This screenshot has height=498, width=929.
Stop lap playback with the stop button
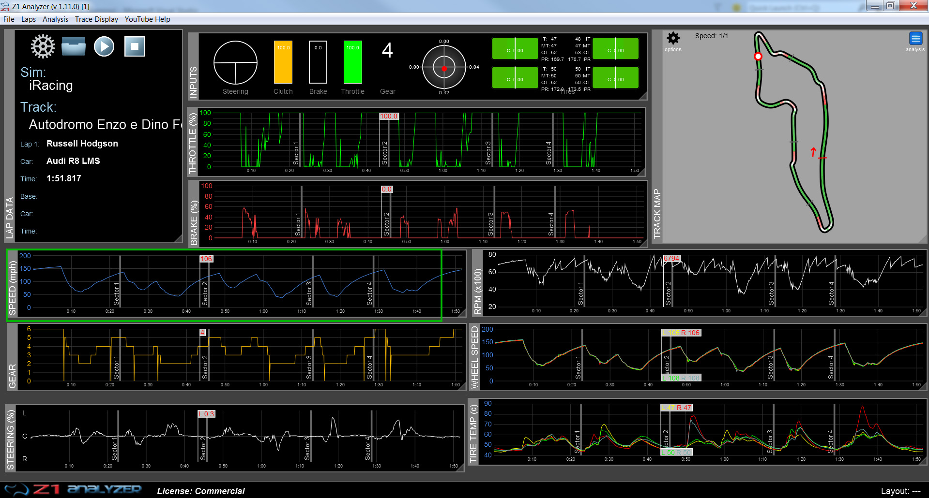click(x=135, y=46)
